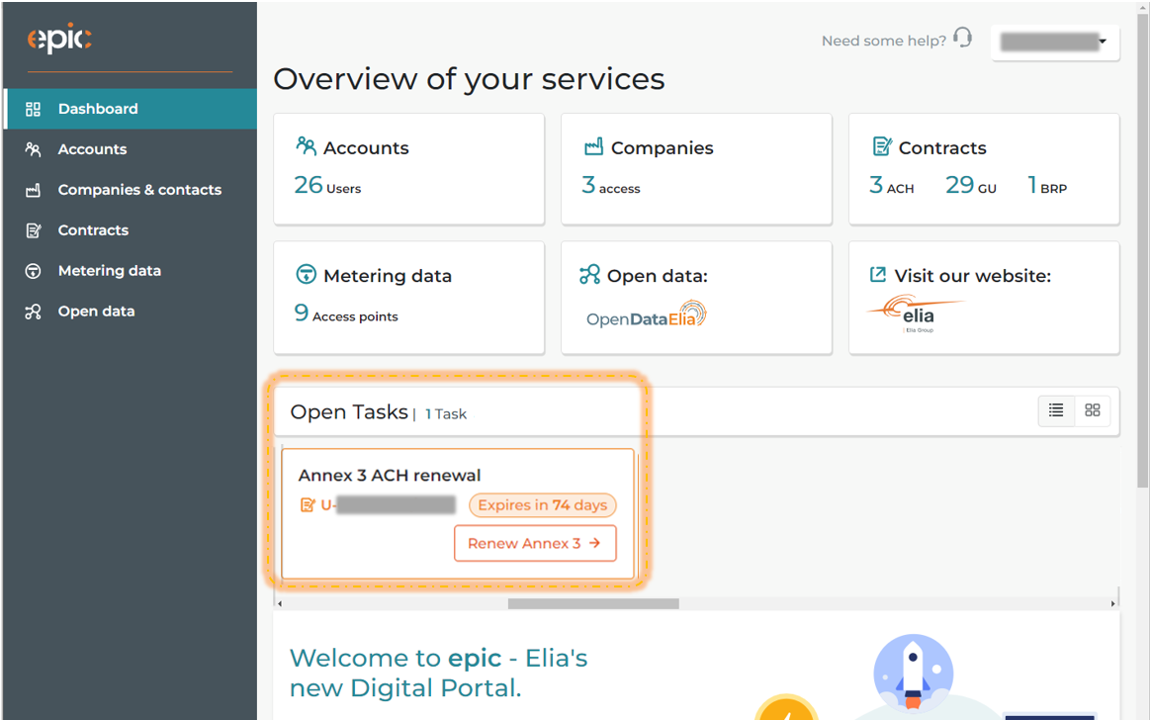
Task: Click the Need some help? link
Action: [884, 42]
